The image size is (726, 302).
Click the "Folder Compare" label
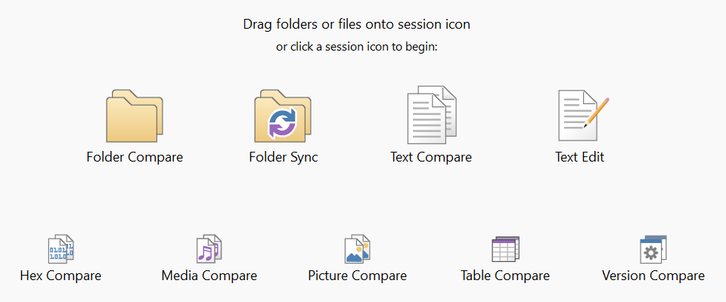(x=135, y=158)
